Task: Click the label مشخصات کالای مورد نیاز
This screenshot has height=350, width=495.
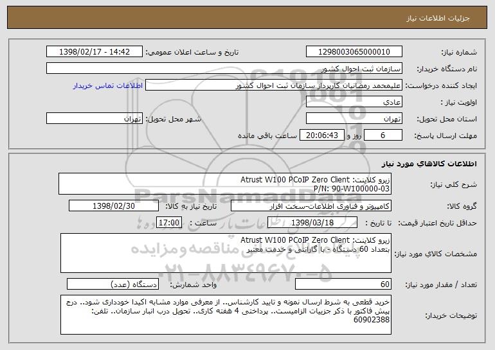Action: pos(436,254)
